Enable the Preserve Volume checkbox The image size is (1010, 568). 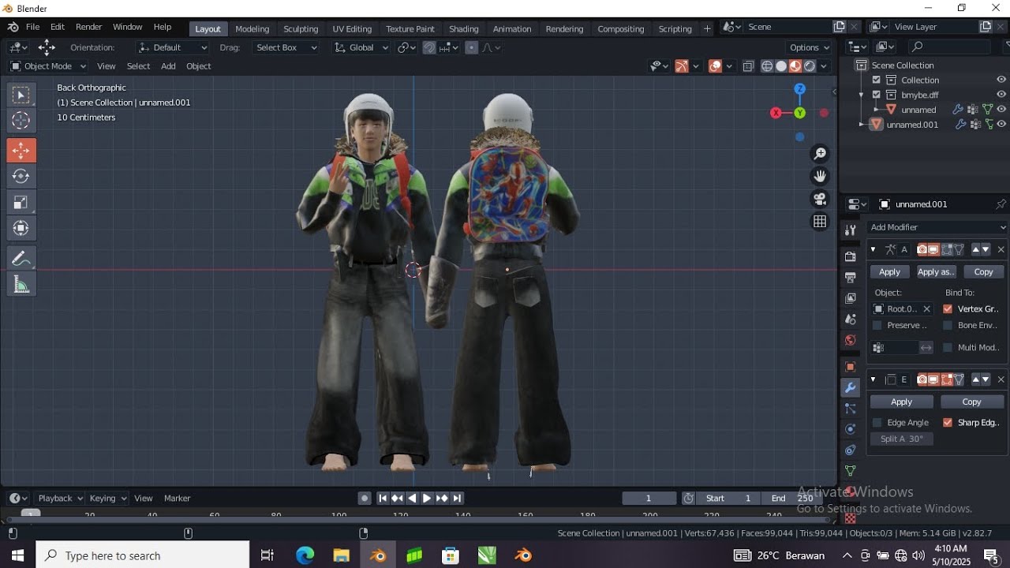click(877, 325)
